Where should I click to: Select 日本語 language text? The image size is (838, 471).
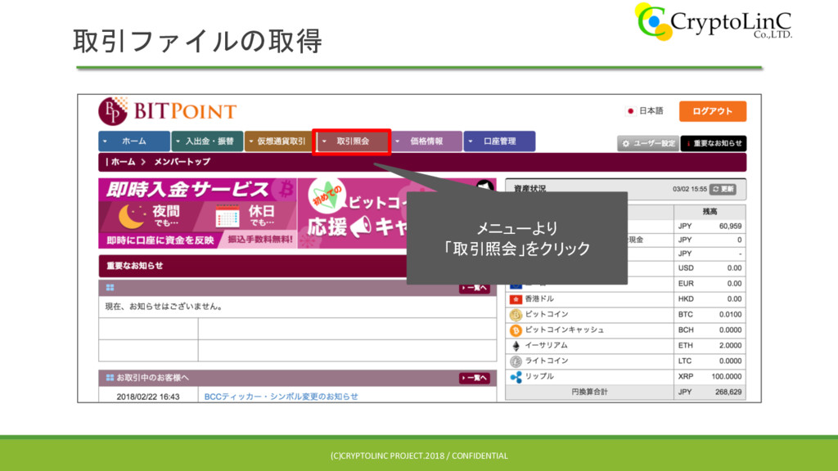click(x=651, y=111)
